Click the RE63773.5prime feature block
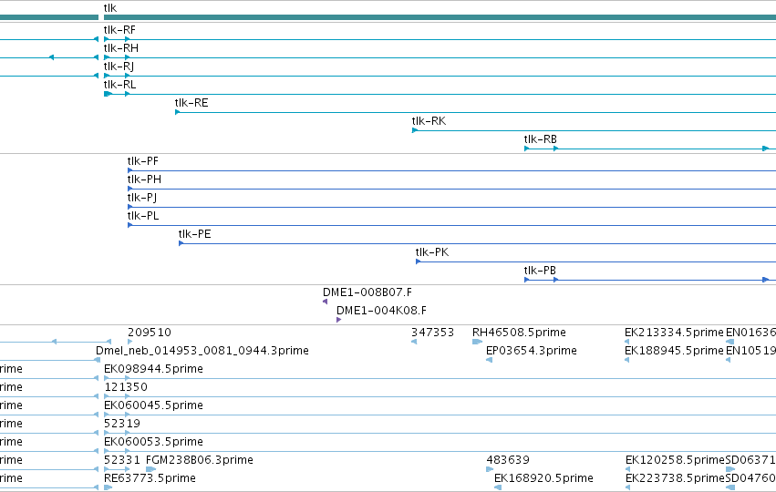The width and height of the screenshot is (776, 492). click(108, 487)
